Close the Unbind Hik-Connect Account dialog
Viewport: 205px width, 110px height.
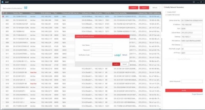(128, 37)
